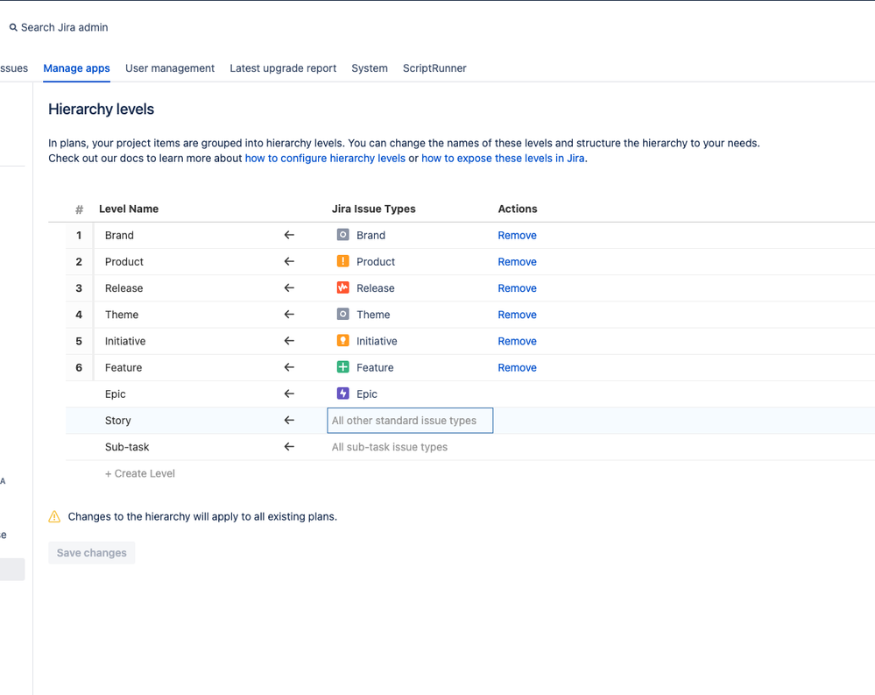This screenshot has width=875, height=695.
Task: Remove the Theme hierarchy level
Action: pos(518,315)
